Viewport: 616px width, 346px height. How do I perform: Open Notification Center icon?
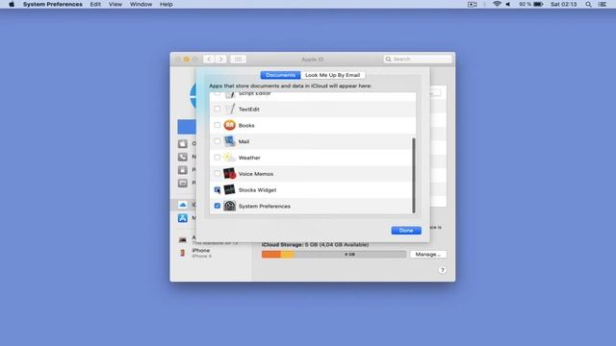coord(603,4)
